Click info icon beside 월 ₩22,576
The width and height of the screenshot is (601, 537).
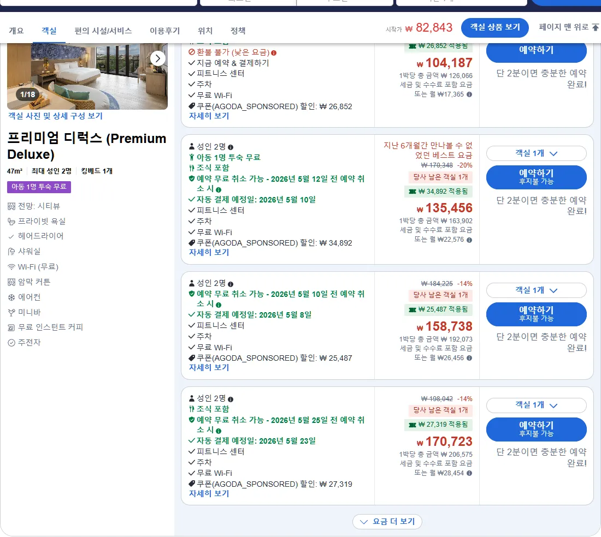(x=469, y=240)
